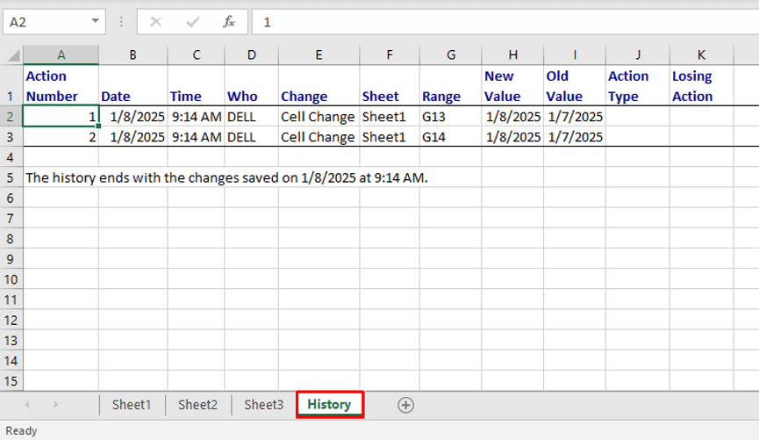Screen dimensions: 759x440
Task: Select the History sheet tab
Action: [329, 405]
